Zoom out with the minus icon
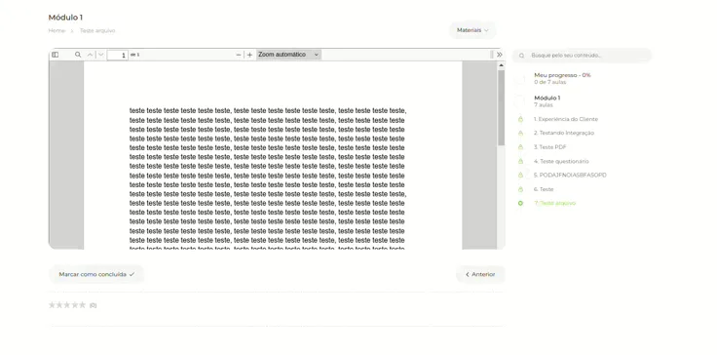This screenshot has width=717, height=355. (239, 55)
